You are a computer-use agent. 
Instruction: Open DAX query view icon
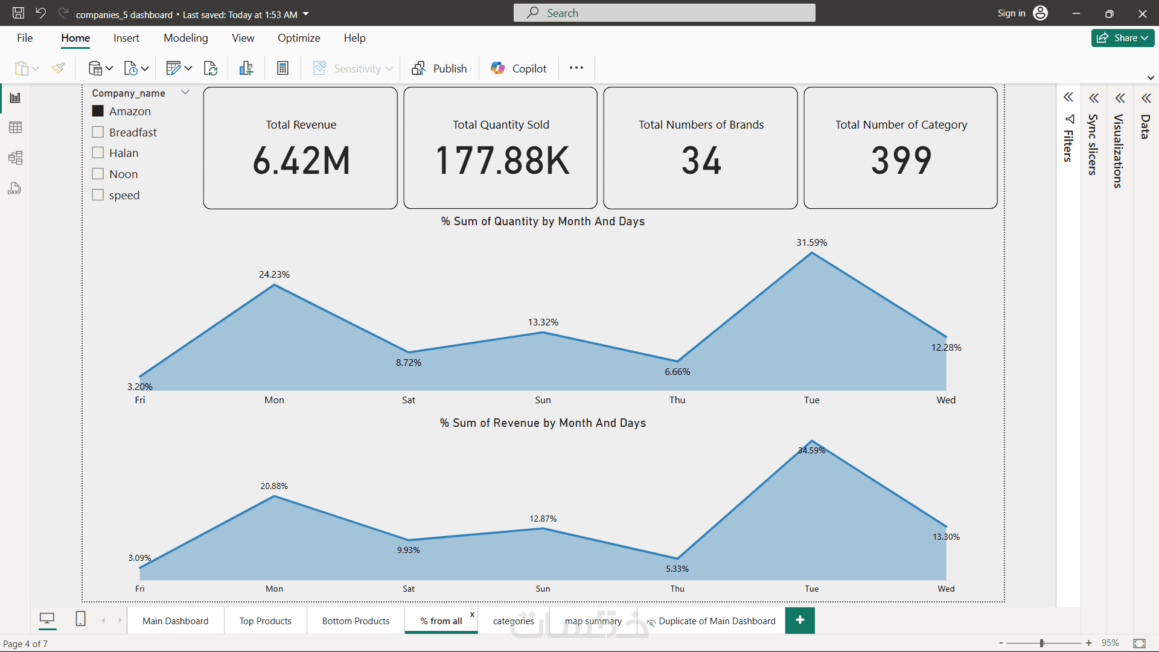pyautogui.click(x=15, y=189)
